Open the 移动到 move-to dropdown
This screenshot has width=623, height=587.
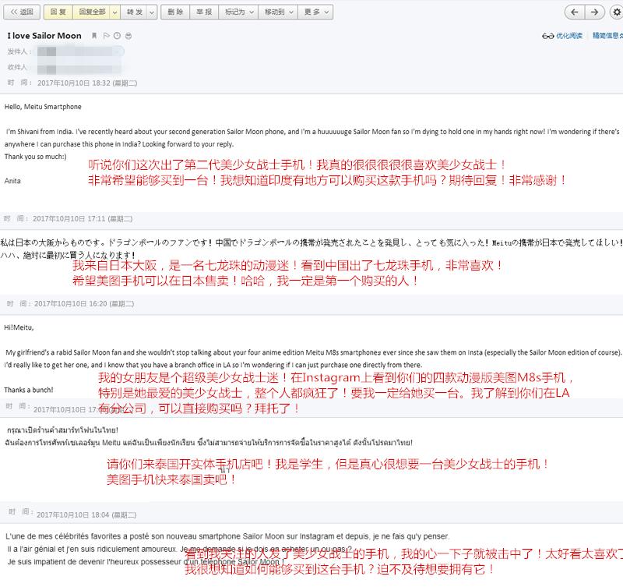click(278, 12)
